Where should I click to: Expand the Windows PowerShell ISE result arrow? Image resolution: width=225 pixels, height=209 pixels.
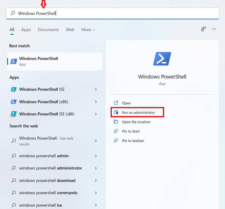tap(96, 89)
